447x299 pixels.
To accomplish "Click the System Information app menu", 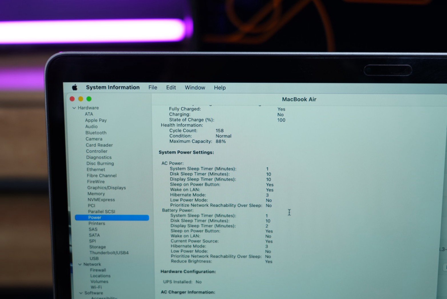I will click(x=113, y=87).
